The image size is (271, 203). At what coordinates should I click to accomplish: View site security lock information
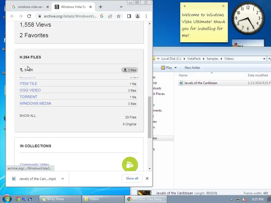(x=40, y=16)
